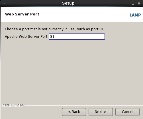Place cursor on the 81 value
The width and height of the screenshot is (143, 119).
tap(52, 37)
